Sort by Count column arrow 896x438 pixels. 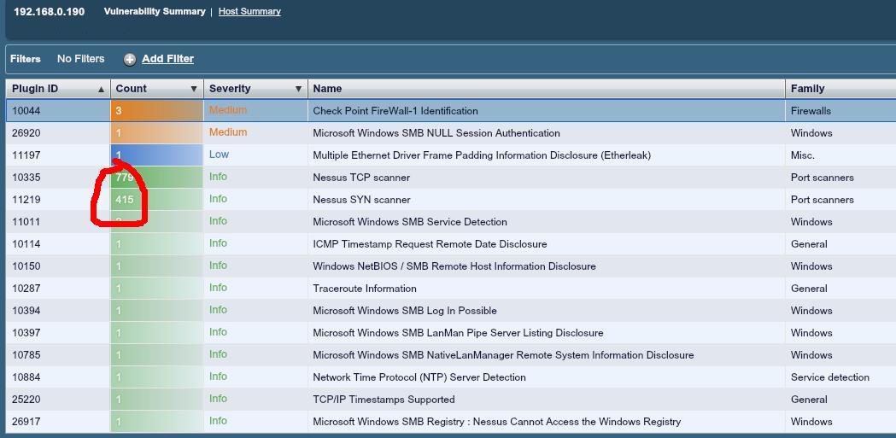pos(194,89)
